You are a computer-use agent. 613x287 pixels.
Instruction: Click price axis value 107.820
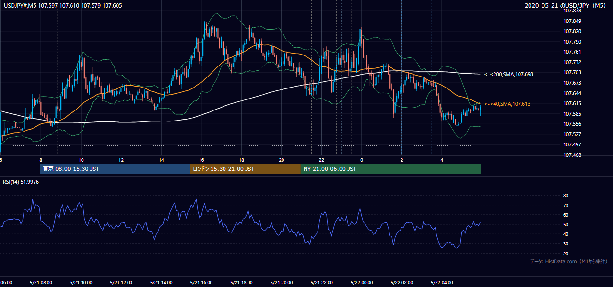tap(573, 31)
